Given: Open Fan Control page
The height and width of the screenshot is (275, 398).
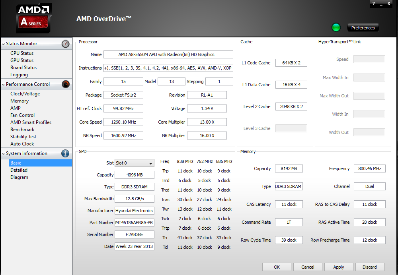Looking at the screenshot, I should 22,115.
